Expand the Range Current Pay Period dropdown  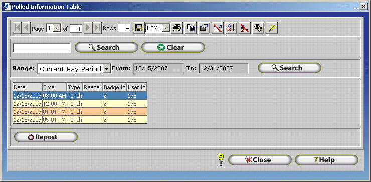click(x=107, y=69)
